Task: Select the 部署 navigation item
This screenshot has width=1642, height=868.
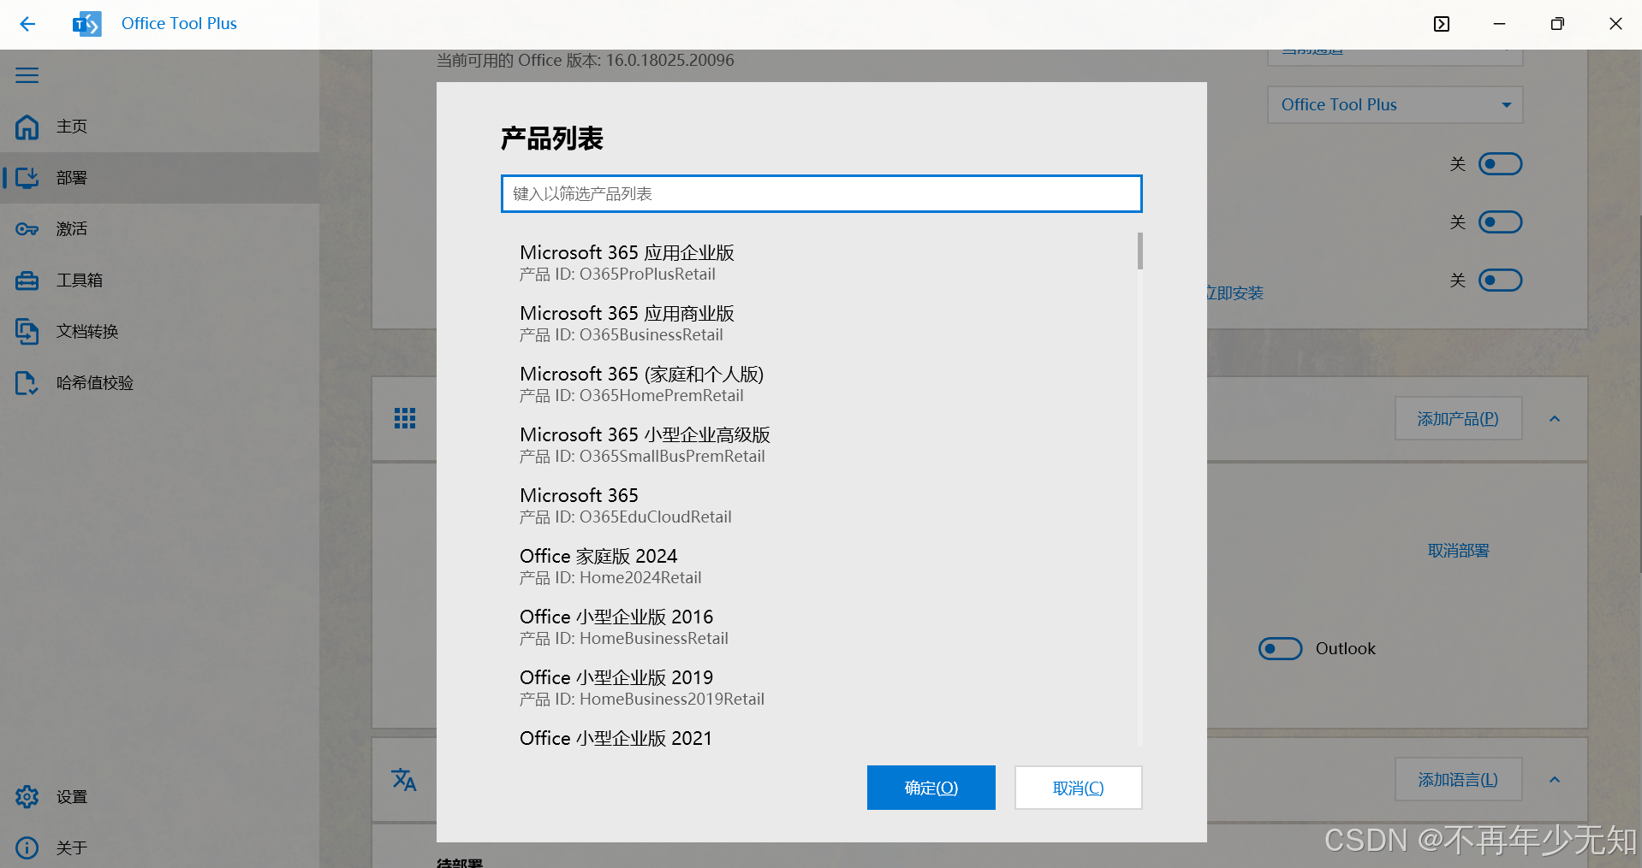Action: tap(160, 178)
